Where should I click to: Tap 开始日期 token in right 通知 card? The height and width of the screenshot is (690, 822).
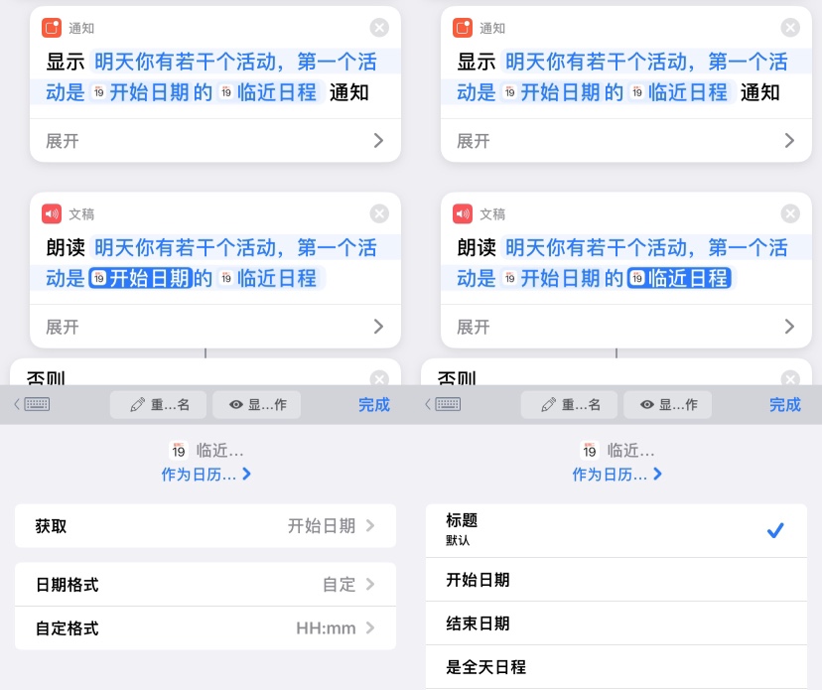click(550, 92)
